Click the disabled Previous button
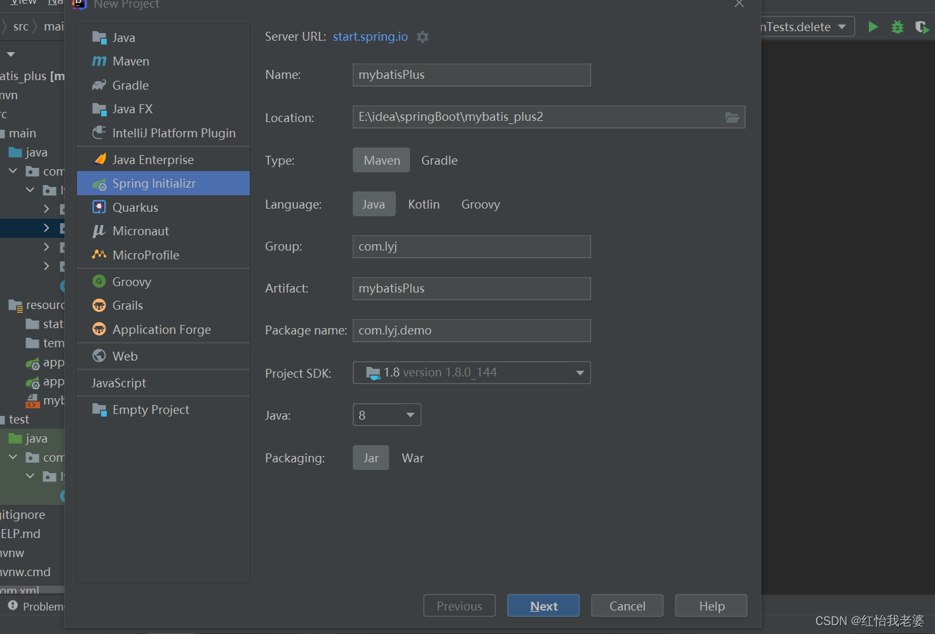This screenshot has height=634, width=935. (460, 605)
